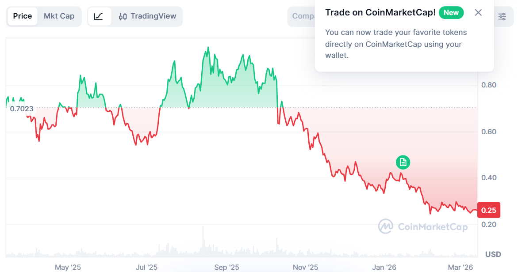
Task: Expand the chart customization options
Action: (x=502, y=16)
